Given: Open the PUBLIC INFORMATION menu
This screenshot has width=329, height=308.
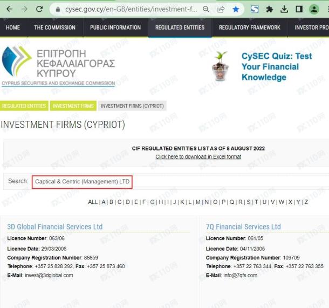Looking at the screenshot, I should 115,28.
